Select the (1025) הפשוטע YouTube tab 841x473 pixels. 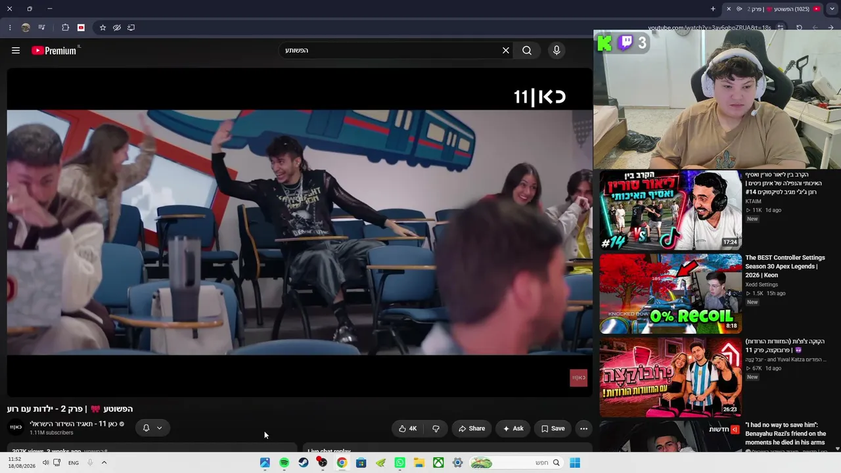(x=779, y=9)
